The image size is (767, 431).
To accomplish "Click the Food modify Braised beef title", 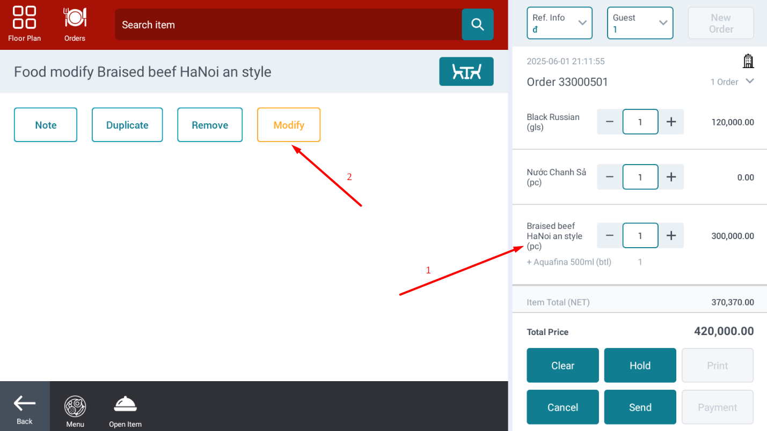I will click(143, 72).
